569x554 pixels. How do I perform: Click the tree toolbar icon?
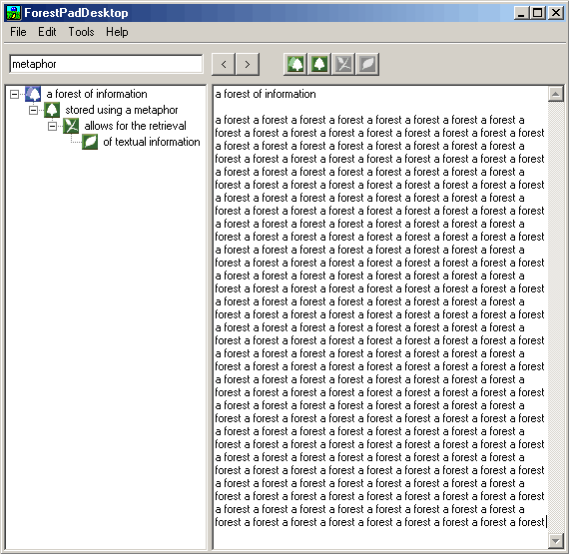319,64
